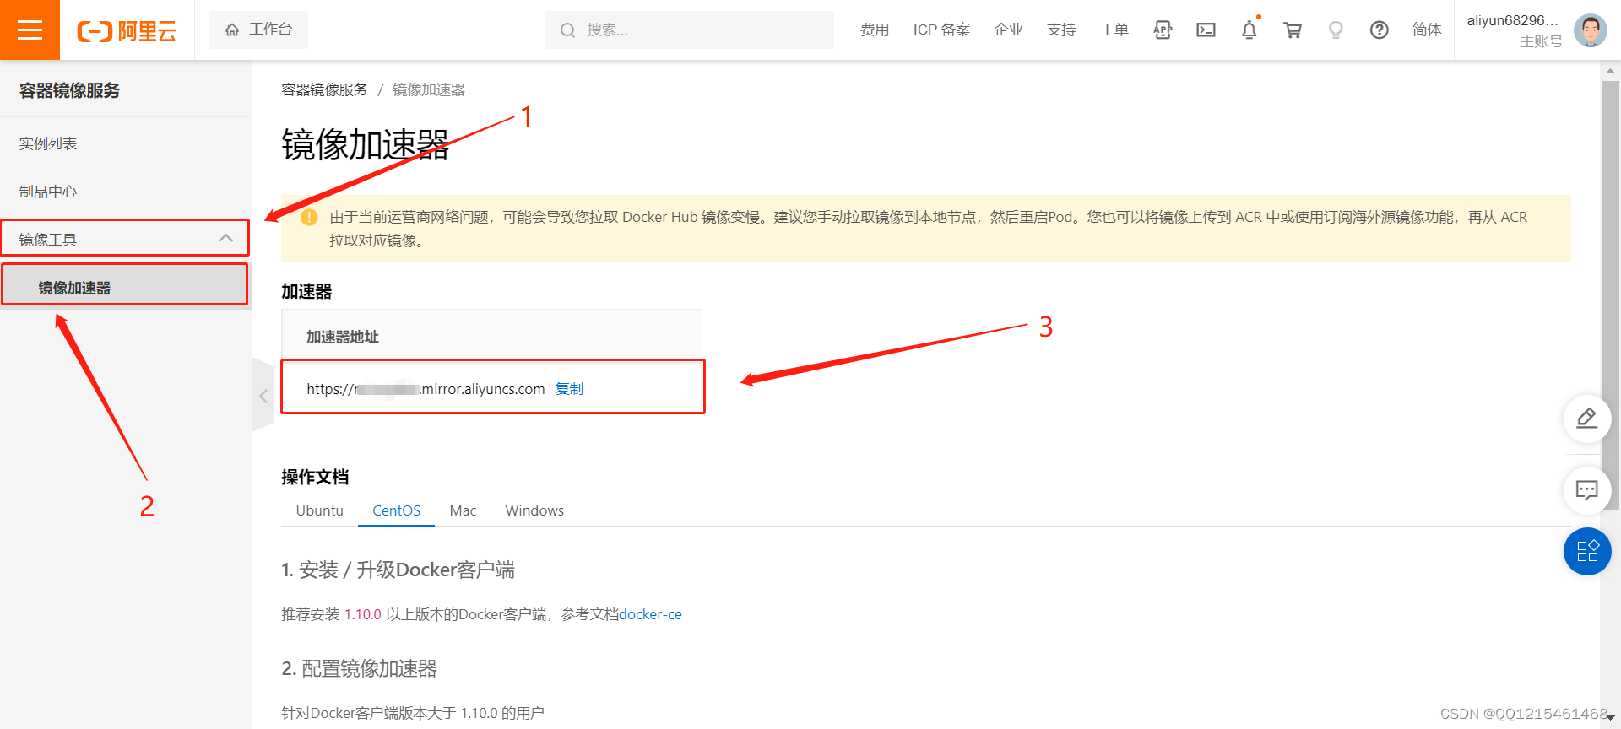Switch the language via 简体
The image size is (1621, 729).
[x=1427, y=30]
